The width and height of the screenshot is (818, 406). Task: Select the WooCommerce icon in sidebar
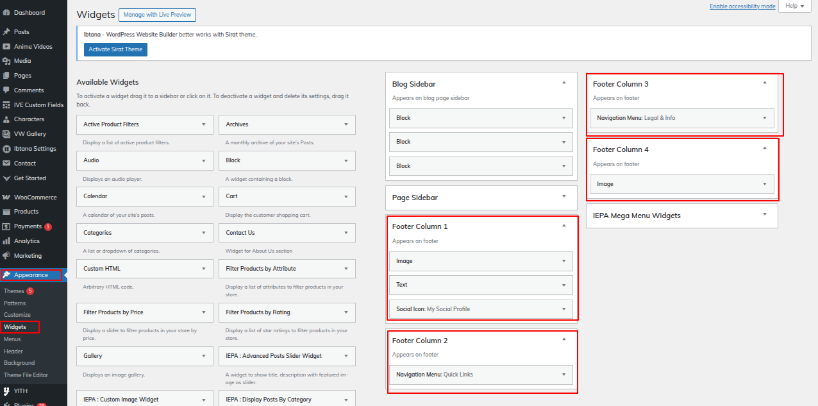tap(6, 198)
